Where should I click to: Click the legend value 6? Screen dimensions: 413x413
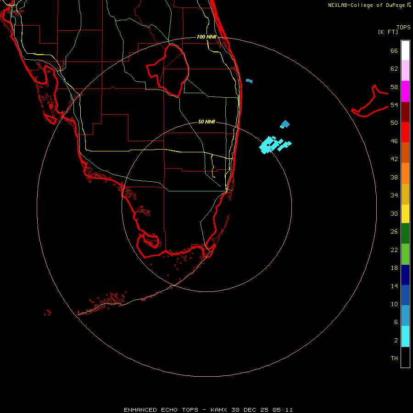coord(396,322)
